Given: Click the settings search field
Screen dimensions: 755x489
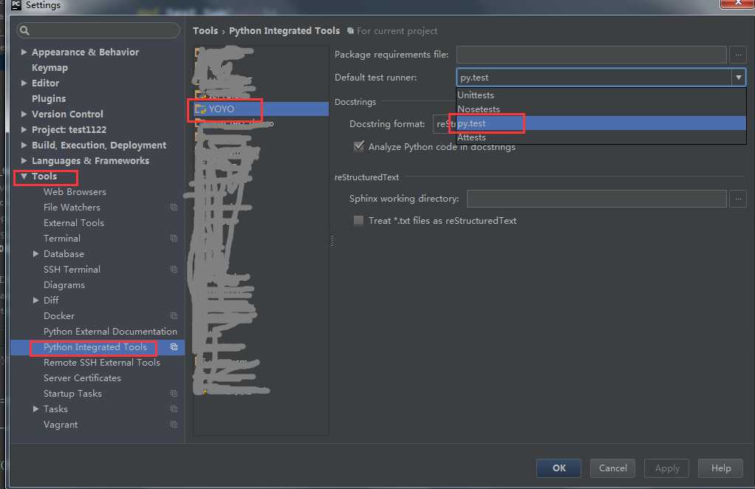Looking at the screenshot, I should click(98, 30).
